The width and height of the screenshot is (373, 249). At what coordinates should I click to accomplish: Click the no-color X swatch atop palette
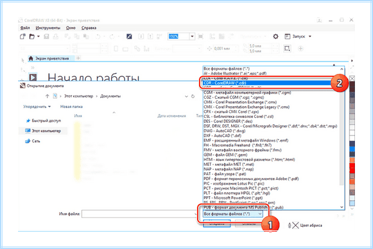coord(352,78)
